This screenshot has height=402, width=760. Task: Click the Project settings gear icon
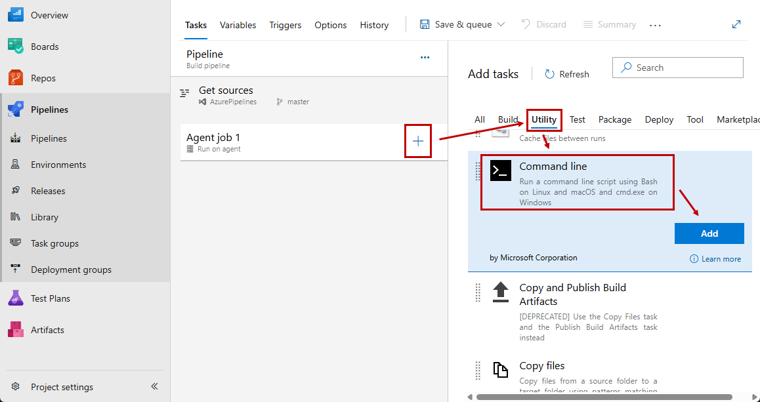pyautogui.click(x=16, y=386)
